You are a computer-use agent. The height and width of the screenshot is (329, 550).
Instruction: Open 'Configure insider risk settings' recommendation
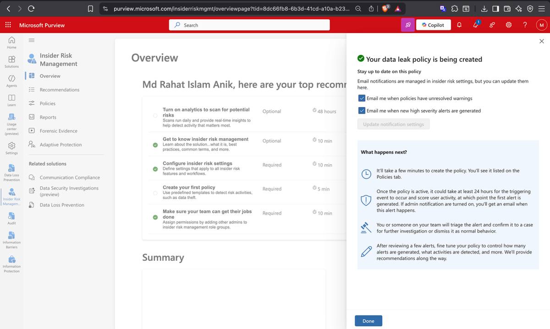[198, 163]
